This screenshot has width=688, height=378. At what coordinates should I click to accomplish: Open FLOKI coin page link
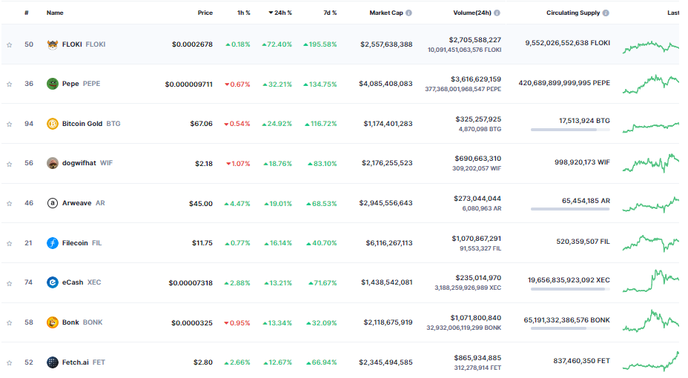click(83, 44)
